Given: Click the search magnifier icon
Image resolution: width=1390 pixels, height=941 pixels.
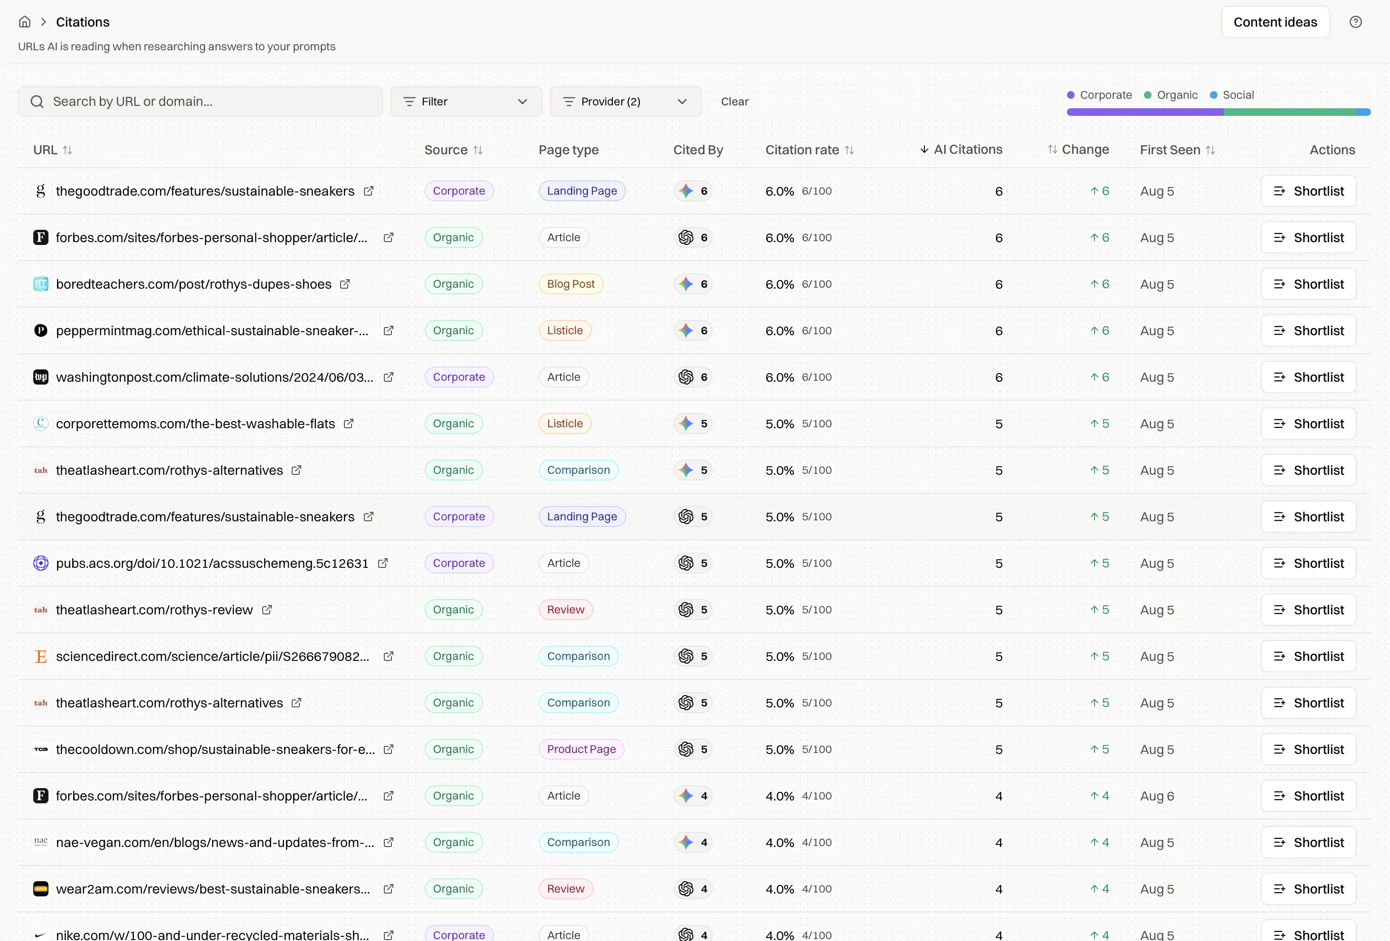Looking at the screenshot, I should 37,102.
